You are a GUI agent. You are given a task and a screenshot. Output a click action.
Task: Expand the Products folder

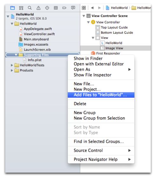tap(12, 70)
